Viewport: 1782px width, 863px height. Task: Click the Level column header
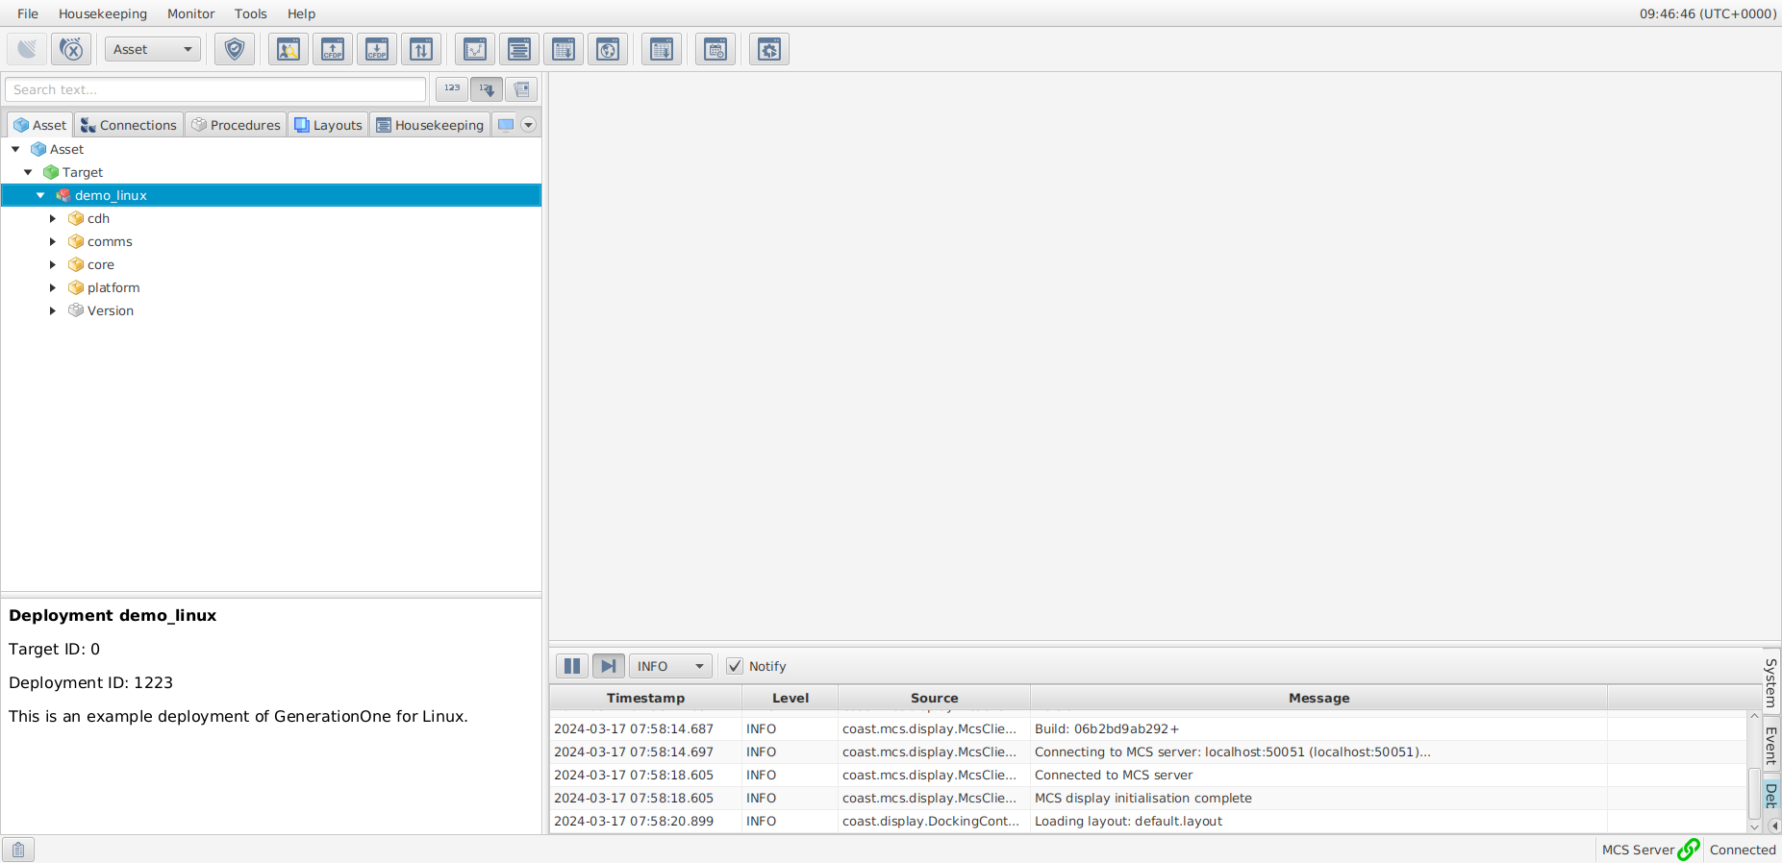pos(791,698)
